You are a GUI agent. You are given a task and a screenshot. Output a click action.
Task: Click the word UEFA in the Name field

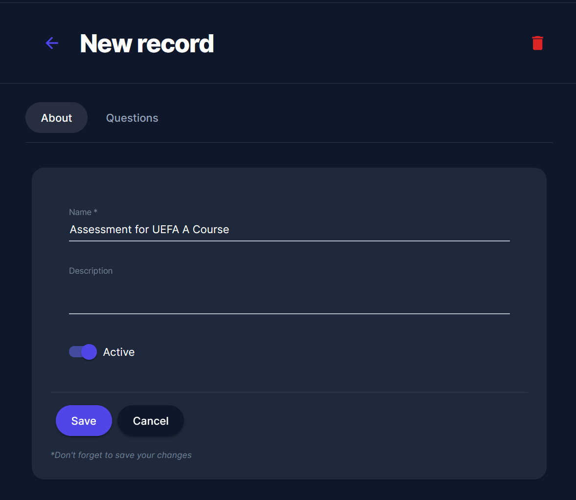coord(166,230)
